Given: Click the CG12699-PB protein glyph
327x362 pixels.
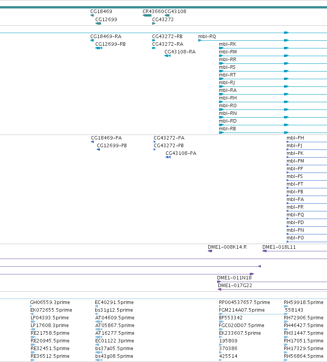Looking at the screenshot, I should point(98,149).
